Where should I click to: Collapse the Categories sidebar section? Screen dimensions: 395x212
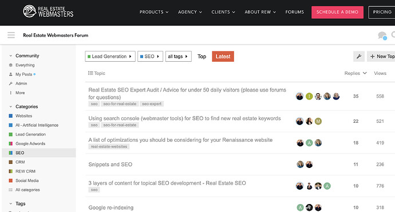point(10,107)
